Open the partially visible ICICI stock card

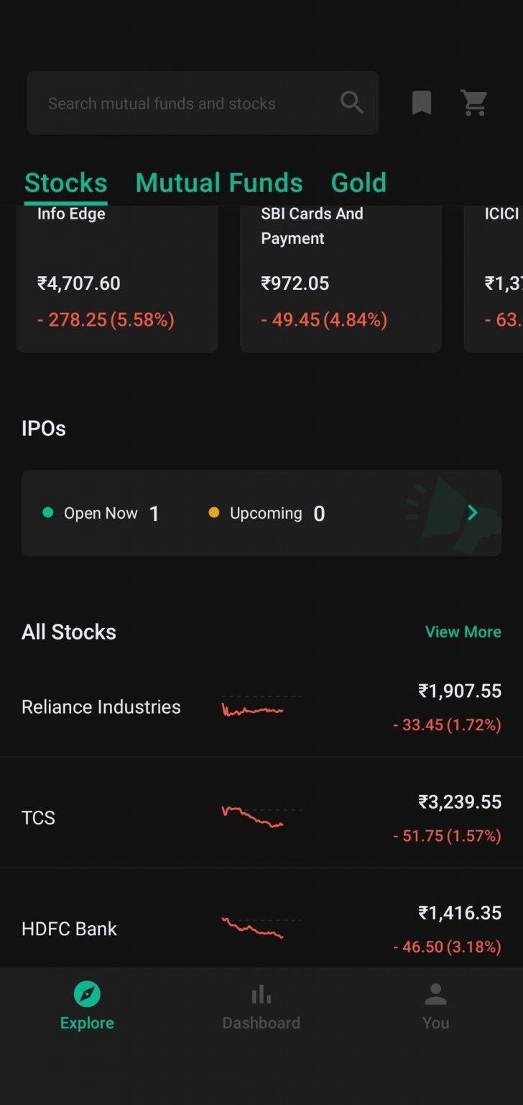[x=500, y=279]
